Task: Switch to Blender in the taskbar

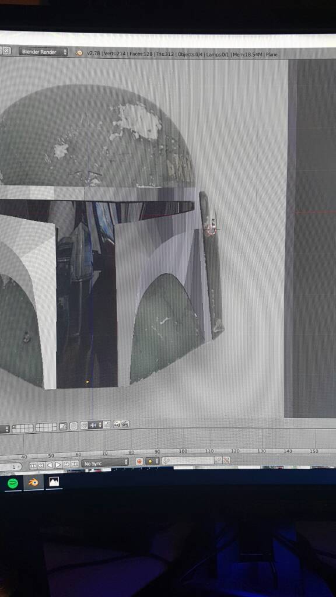Action: pos(33,482)
